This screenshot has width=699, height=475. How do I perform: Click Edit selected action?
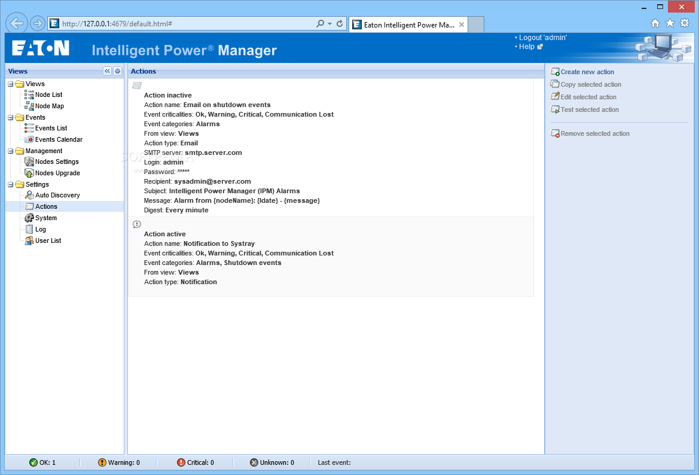point(588,97)
